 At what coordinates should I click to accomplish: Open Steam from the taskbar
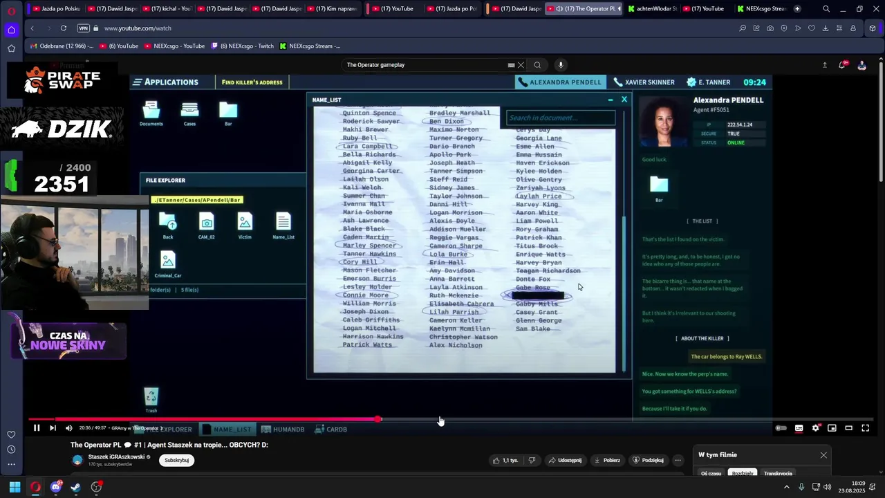point(75,487)
